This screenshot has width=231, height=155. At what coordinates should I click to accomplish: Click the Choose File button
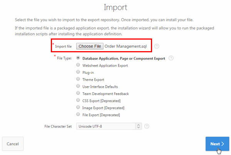click(x=90, y=46)
